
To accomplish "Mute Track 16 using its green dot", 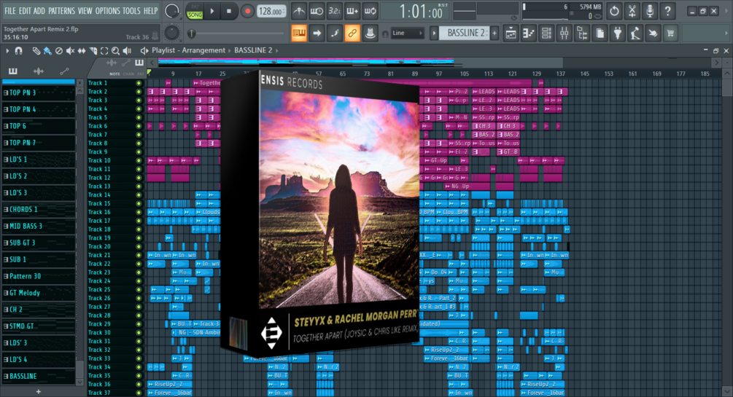I will point(139,212).
